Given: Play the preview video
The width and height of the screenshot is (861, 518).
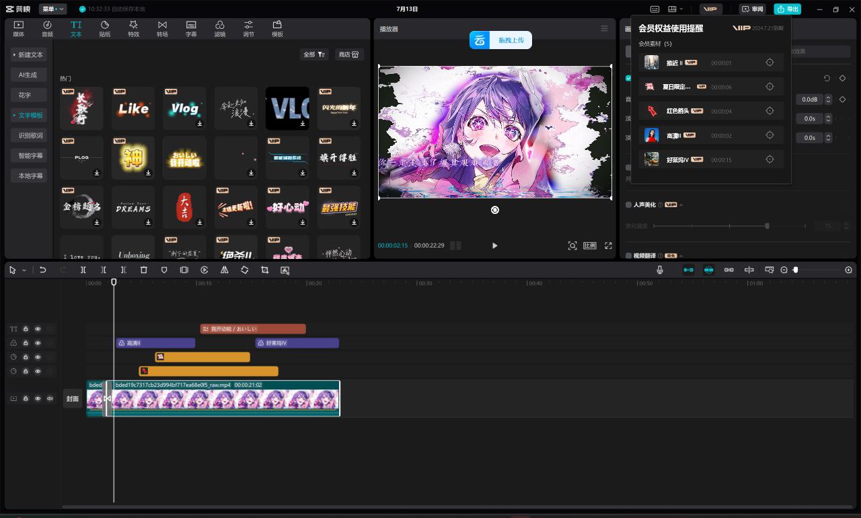Looking at the screenshot, I should pos(495,246).
